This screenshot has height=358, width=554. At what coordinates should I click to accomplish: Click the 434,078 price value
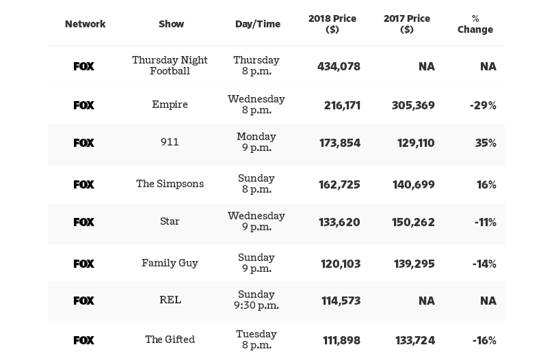[x=339, y=66]
